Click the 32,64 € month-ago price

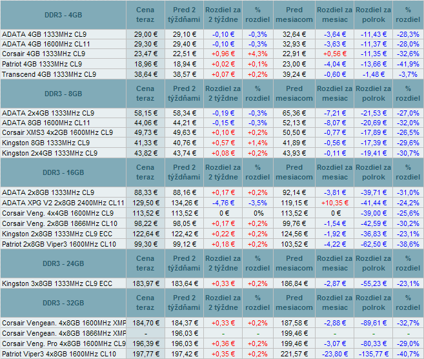294,34
